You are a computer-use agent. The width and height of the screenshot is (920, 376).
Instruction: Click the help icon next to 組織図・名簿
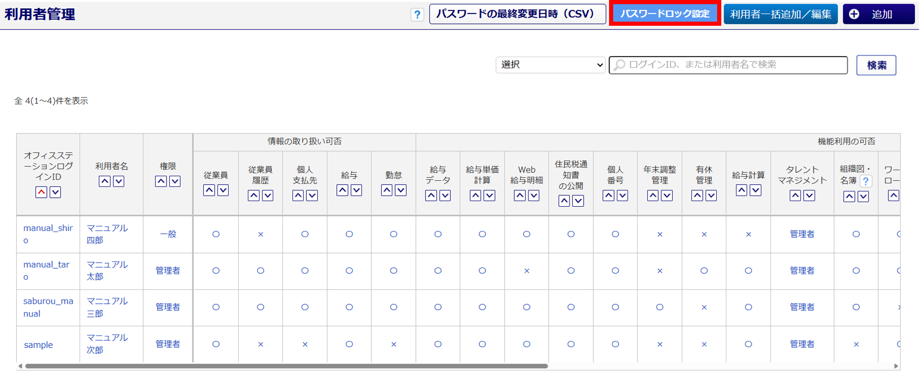(866, 181)
